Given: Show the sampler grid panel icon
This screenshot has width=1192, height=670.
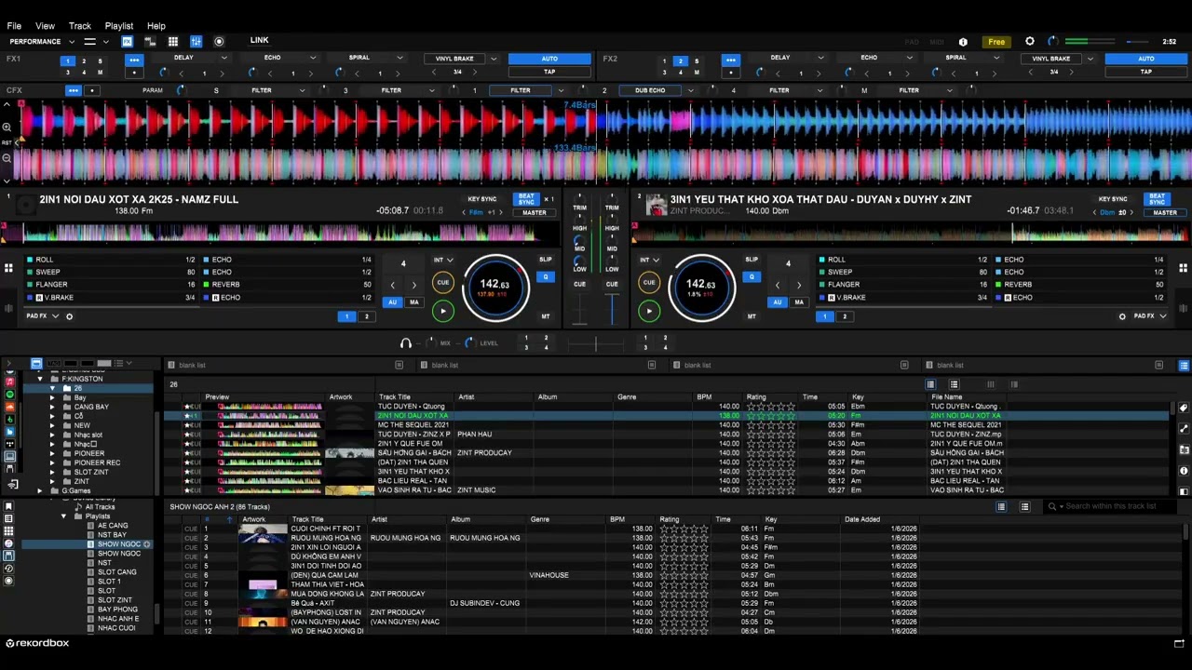Looking at the screenshot, I should (x=173, y=42).
